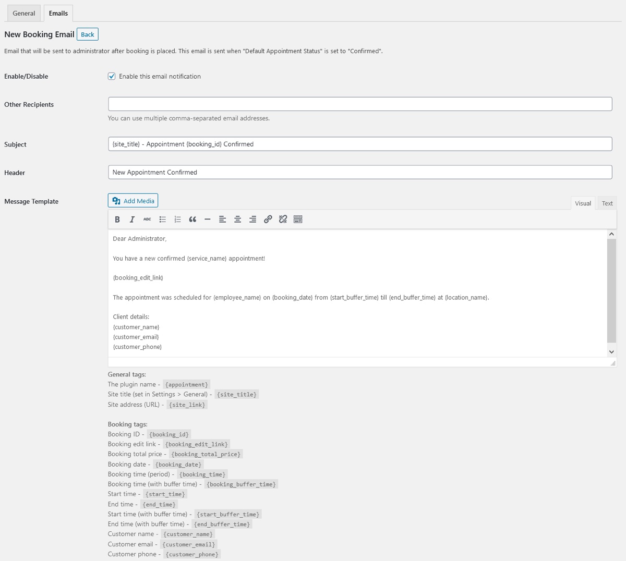This screenshot has height=561, width=626.
Task: Insert a numbered list
Action: (x=177, y=219)
